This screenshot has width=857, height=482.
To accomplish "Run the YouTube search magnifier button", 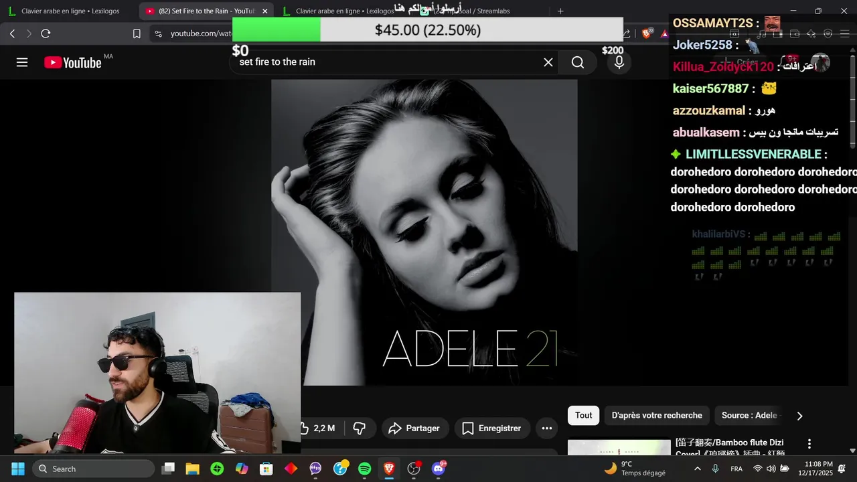I will click(578, 62).
